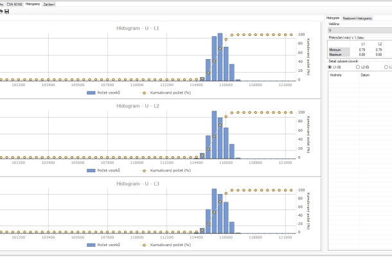This screenshot has height=257, width=392.
Task: Select the Histogram tab in right panel
Action: pos(332,18)
